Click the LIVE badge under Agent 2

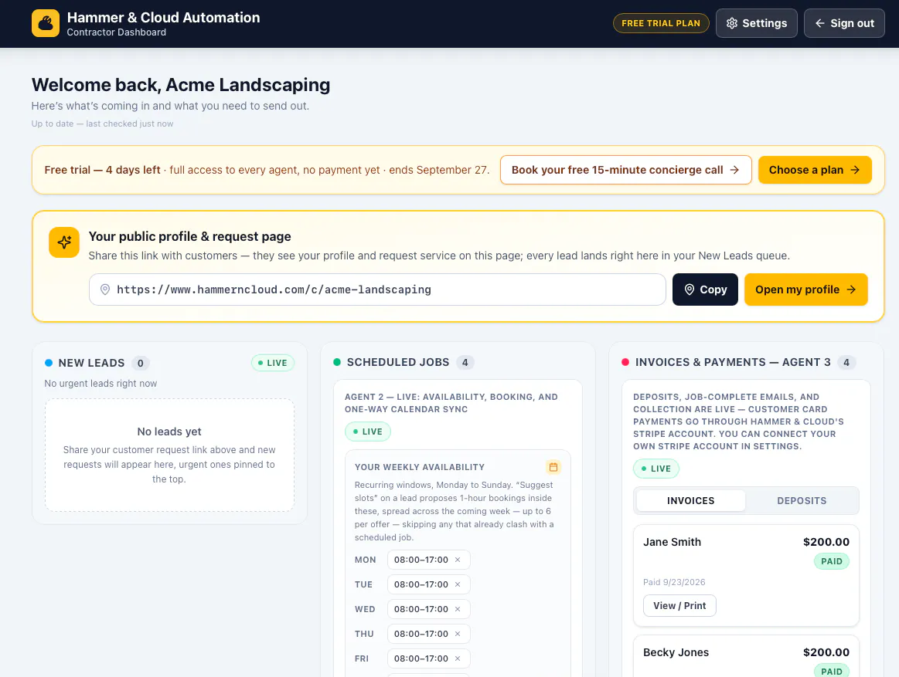tap(367, 432)
